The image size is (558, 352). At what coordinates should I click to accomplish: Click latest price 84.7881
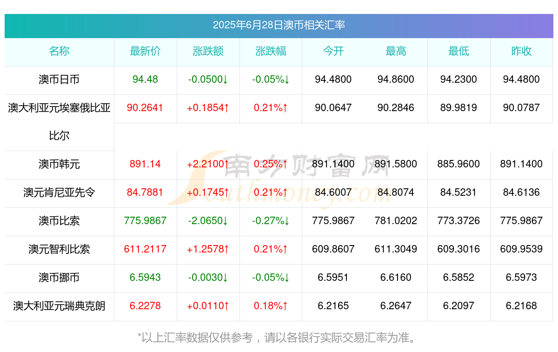coord(145,193)
